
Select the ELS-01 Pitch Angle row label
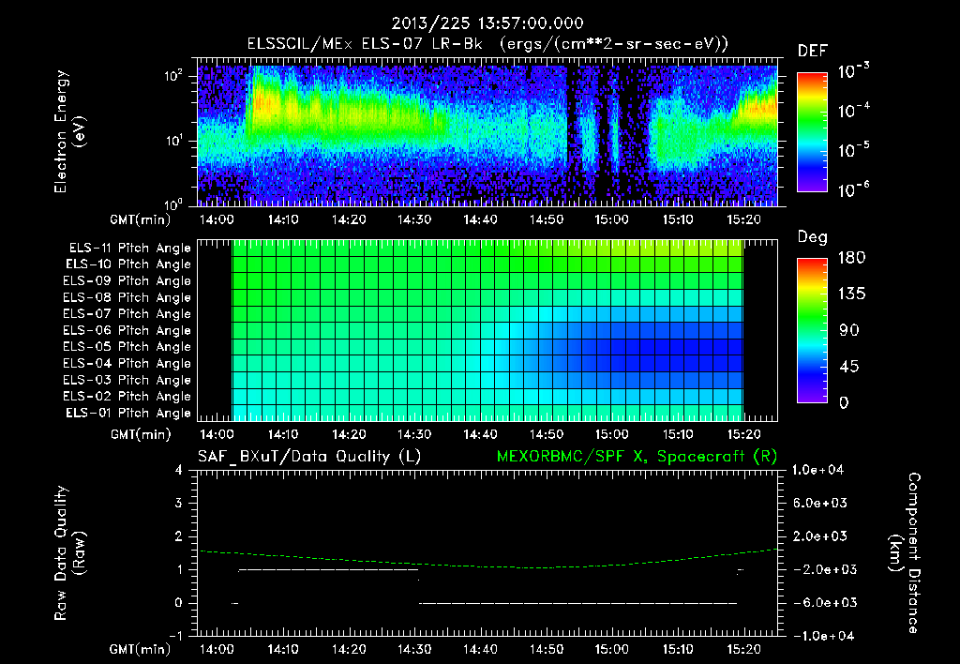click(x=128, y=413)
